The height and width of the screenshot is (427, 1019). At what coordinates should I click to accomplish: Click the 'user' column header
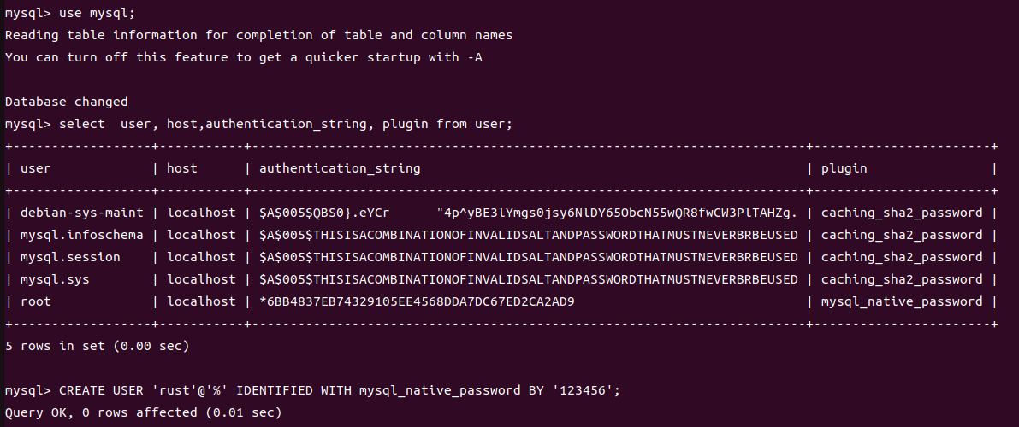(35, 168)
